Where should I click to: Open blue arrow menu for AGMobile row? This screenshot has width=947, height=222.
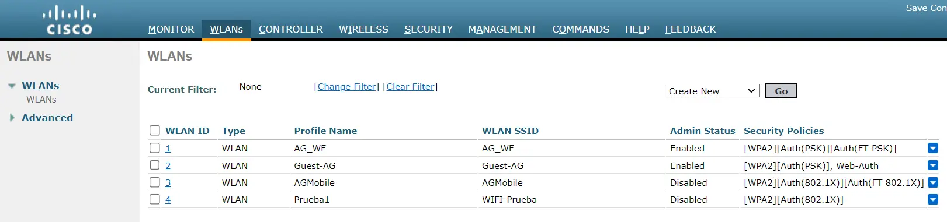point(933,182)
